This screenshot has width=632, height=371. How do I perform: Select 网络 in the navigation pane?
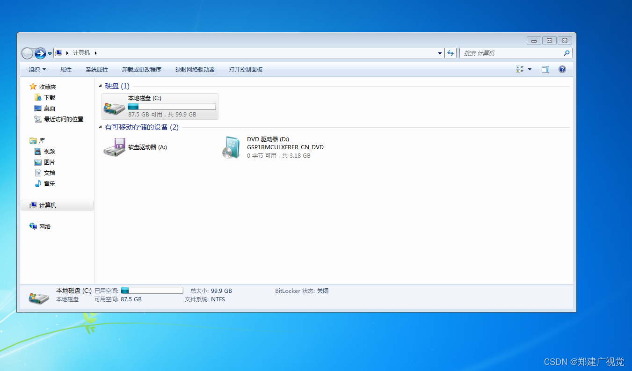pyautogui.click(x=45, y=227)
